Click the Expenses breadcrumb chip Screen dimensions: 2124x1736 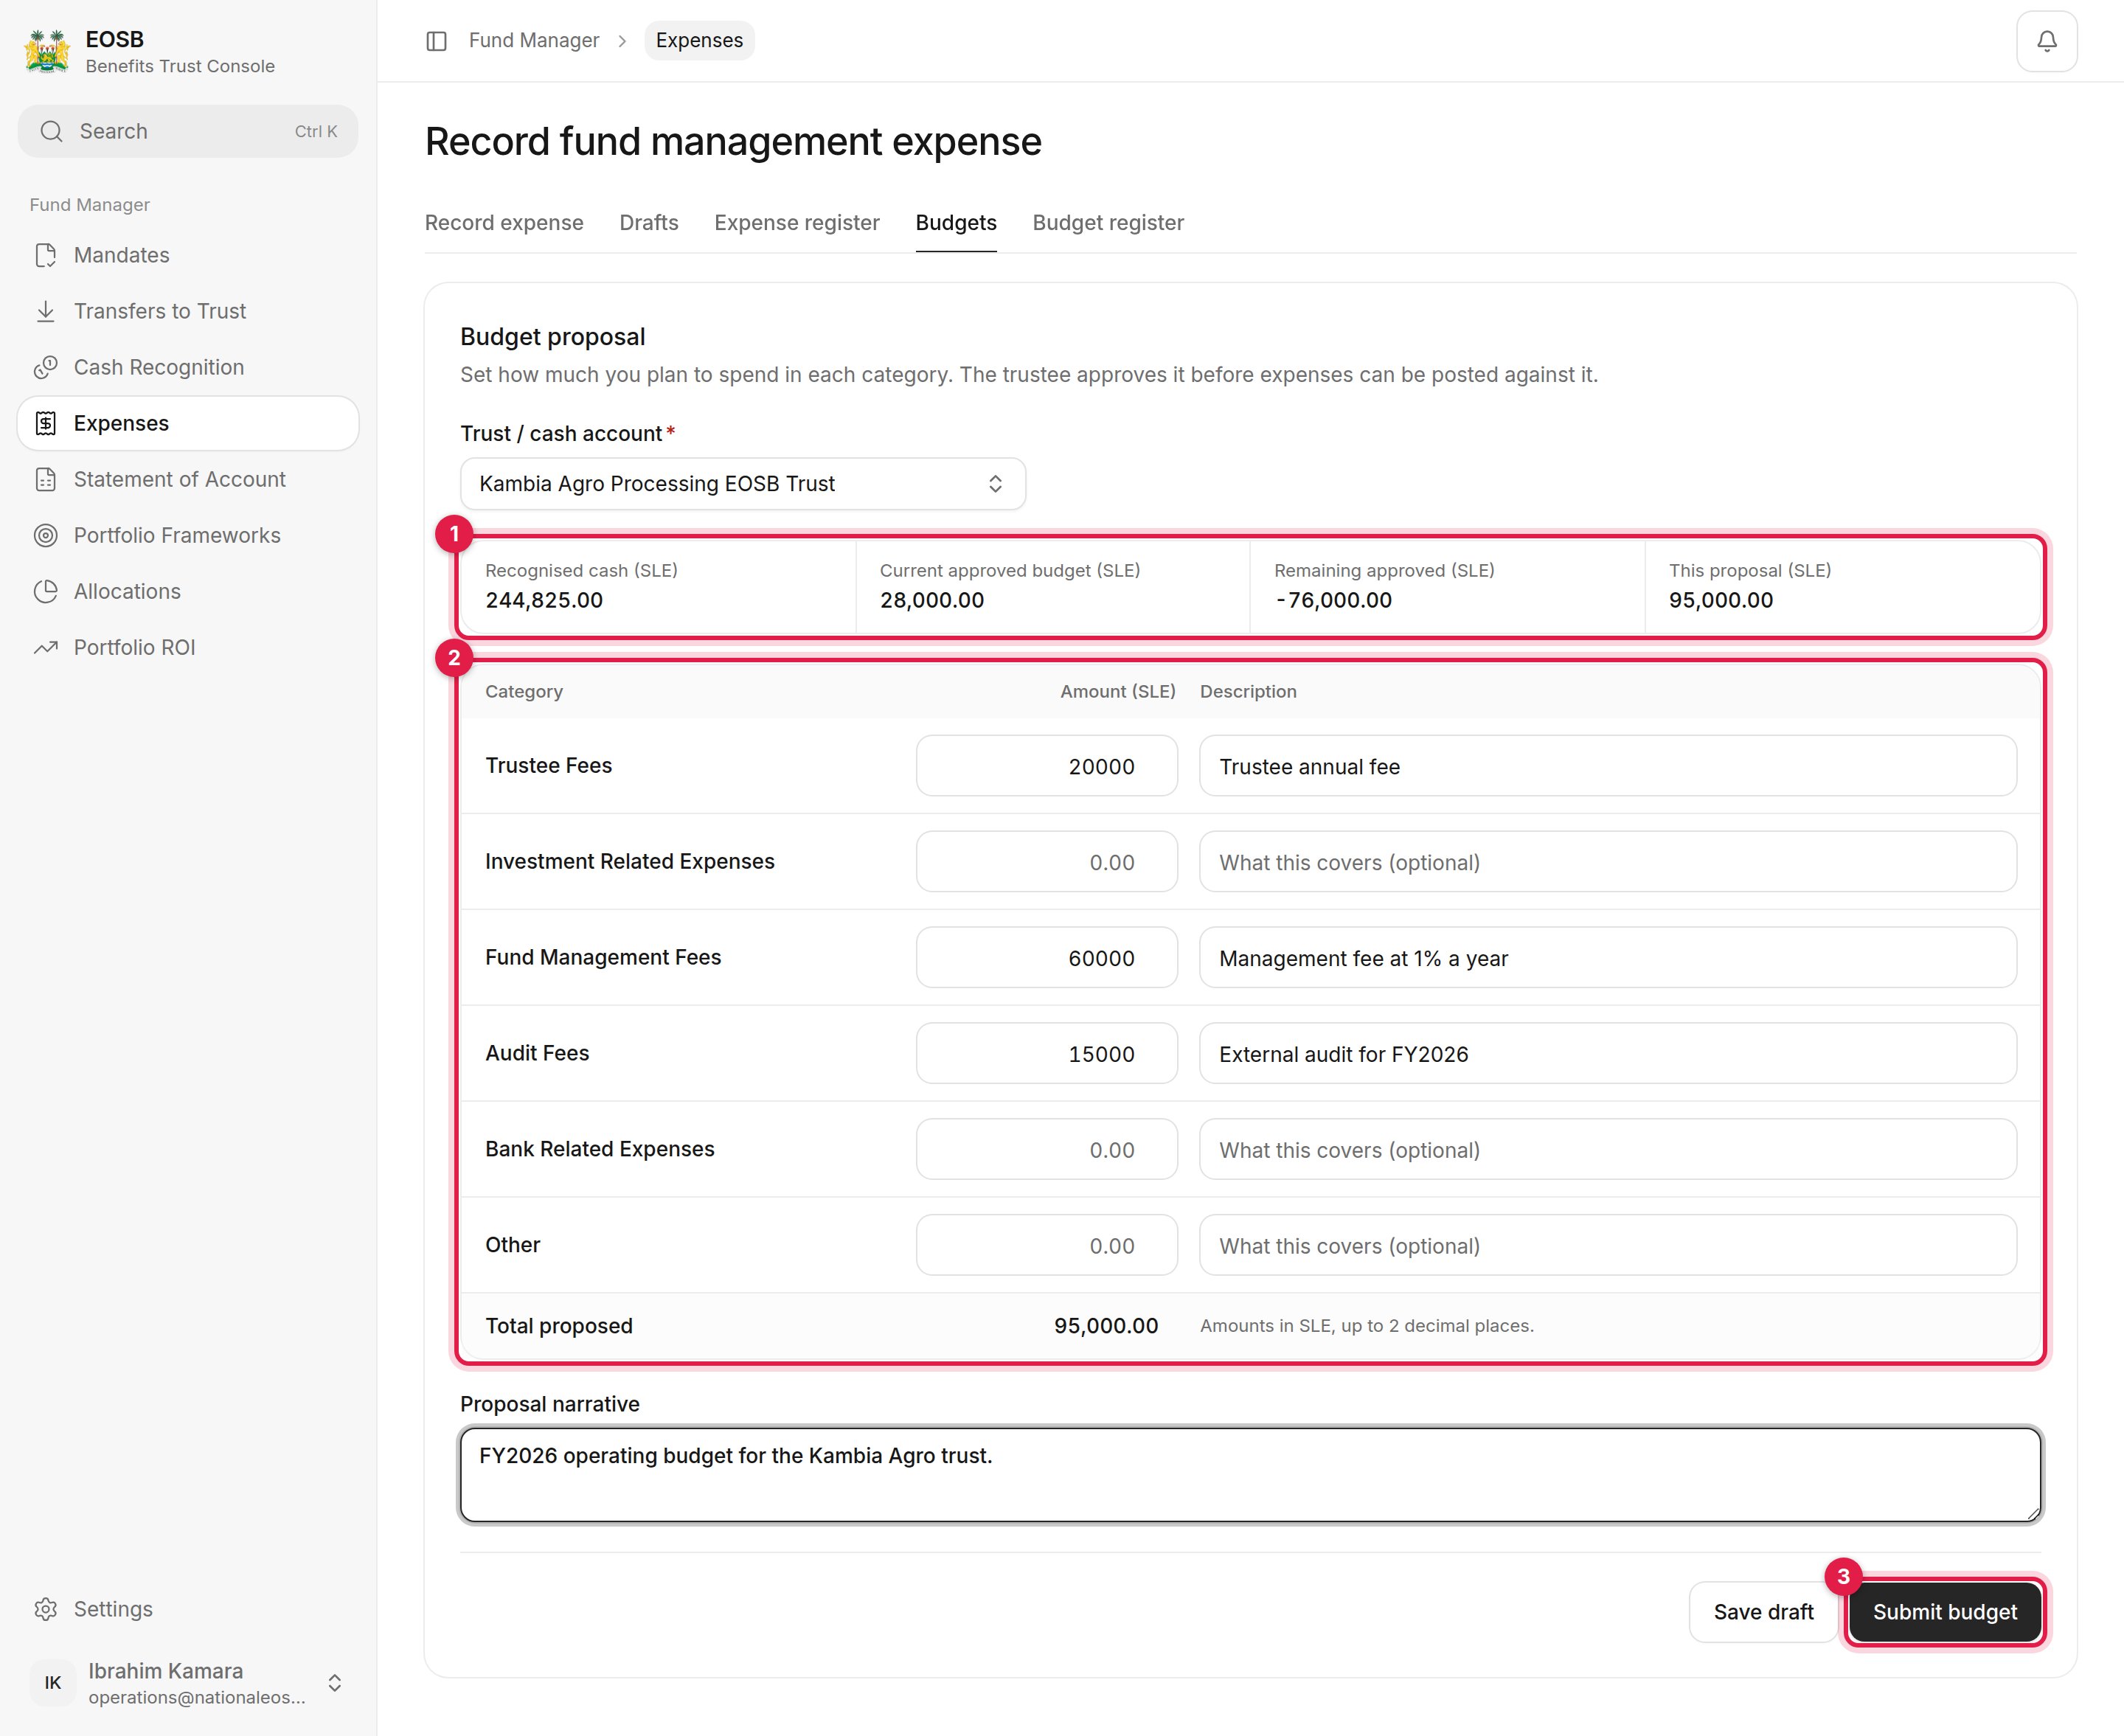(x=699, y=41)
